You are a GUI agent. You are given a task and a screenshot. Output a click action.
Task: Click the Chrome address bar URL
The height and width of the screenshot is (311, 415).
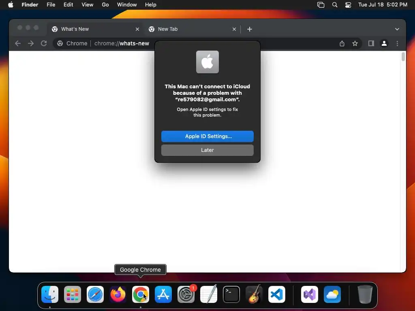122,43
